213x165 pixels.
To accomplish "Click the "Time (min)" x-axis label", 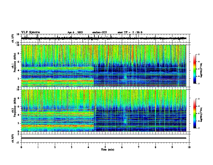I will [108, 150].
